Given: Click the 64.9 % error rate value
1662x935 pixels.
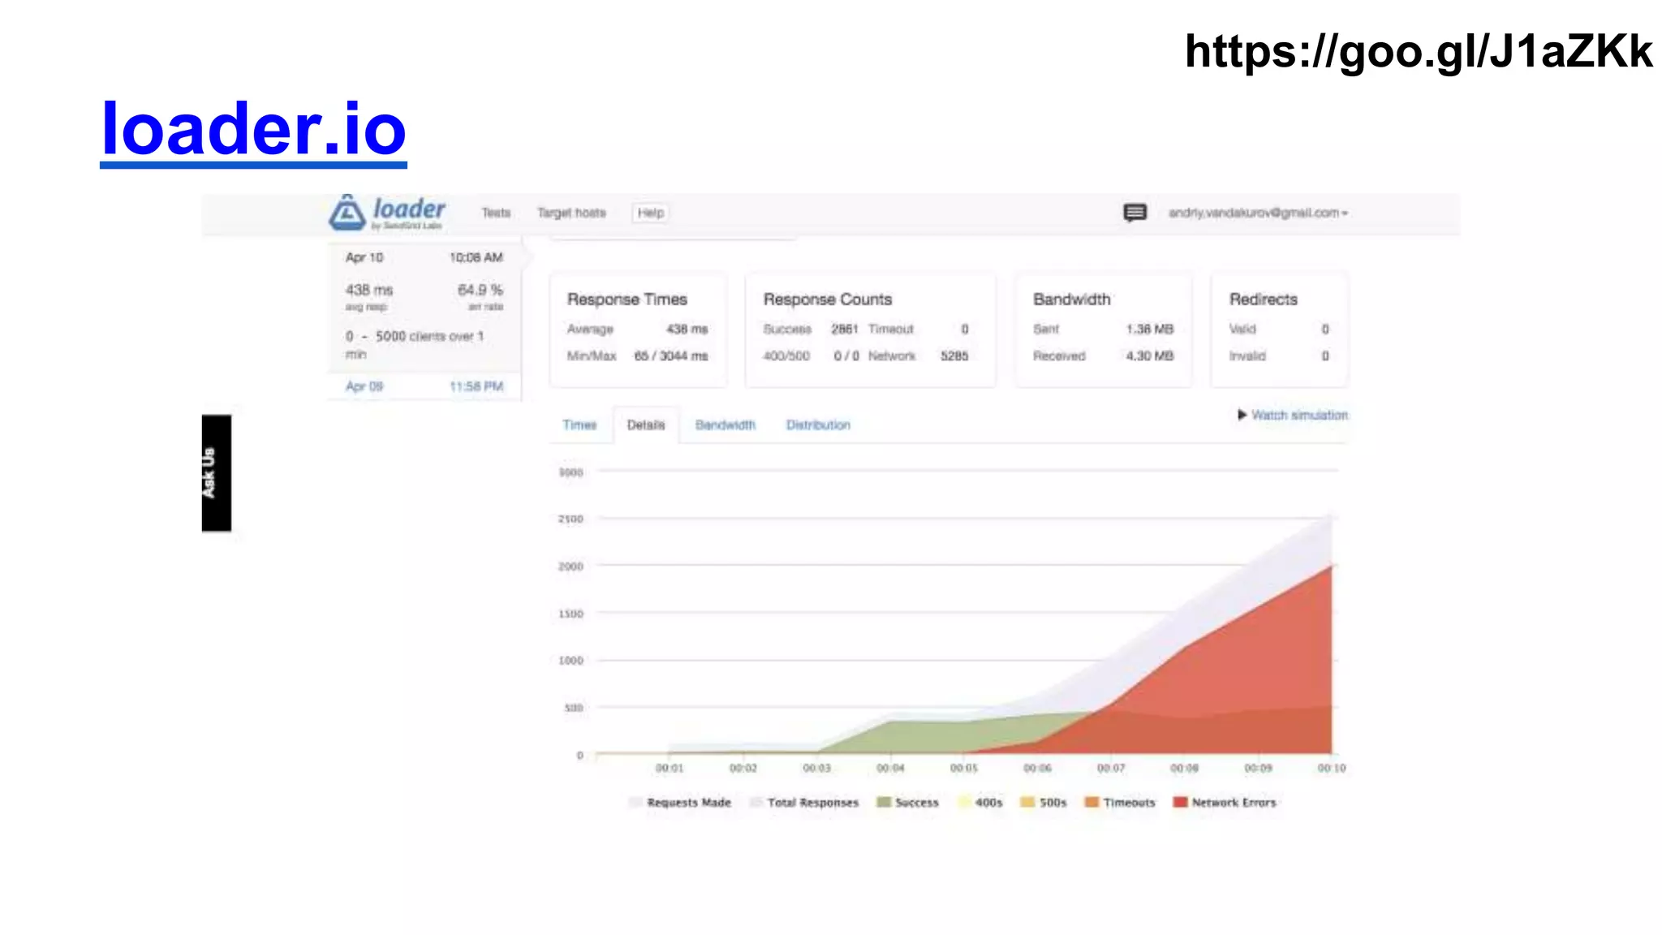Looking at the screenshot, I should (480, 291).
